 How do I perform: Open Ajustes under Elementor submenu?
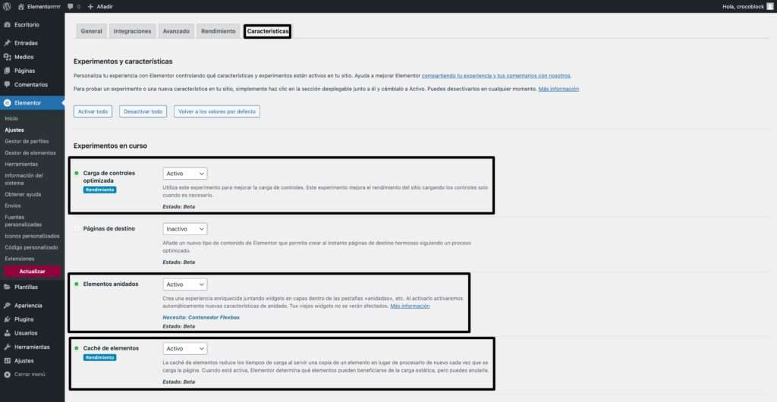coord(14,130)
